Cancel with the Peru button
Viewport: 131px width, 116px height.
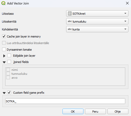95,112
